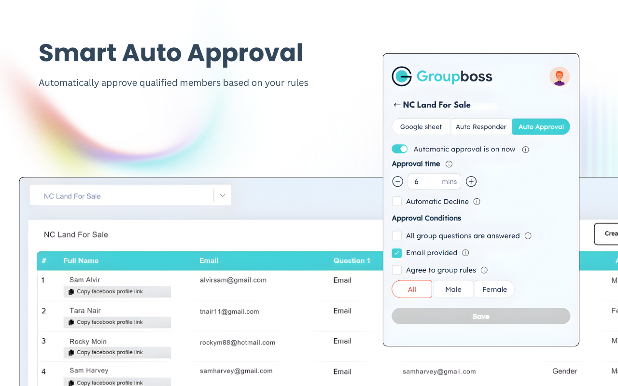The image size is (618, 386).
Task: Click the Question 1 column header
Action: pyautogui.click(x=351, y=261)
